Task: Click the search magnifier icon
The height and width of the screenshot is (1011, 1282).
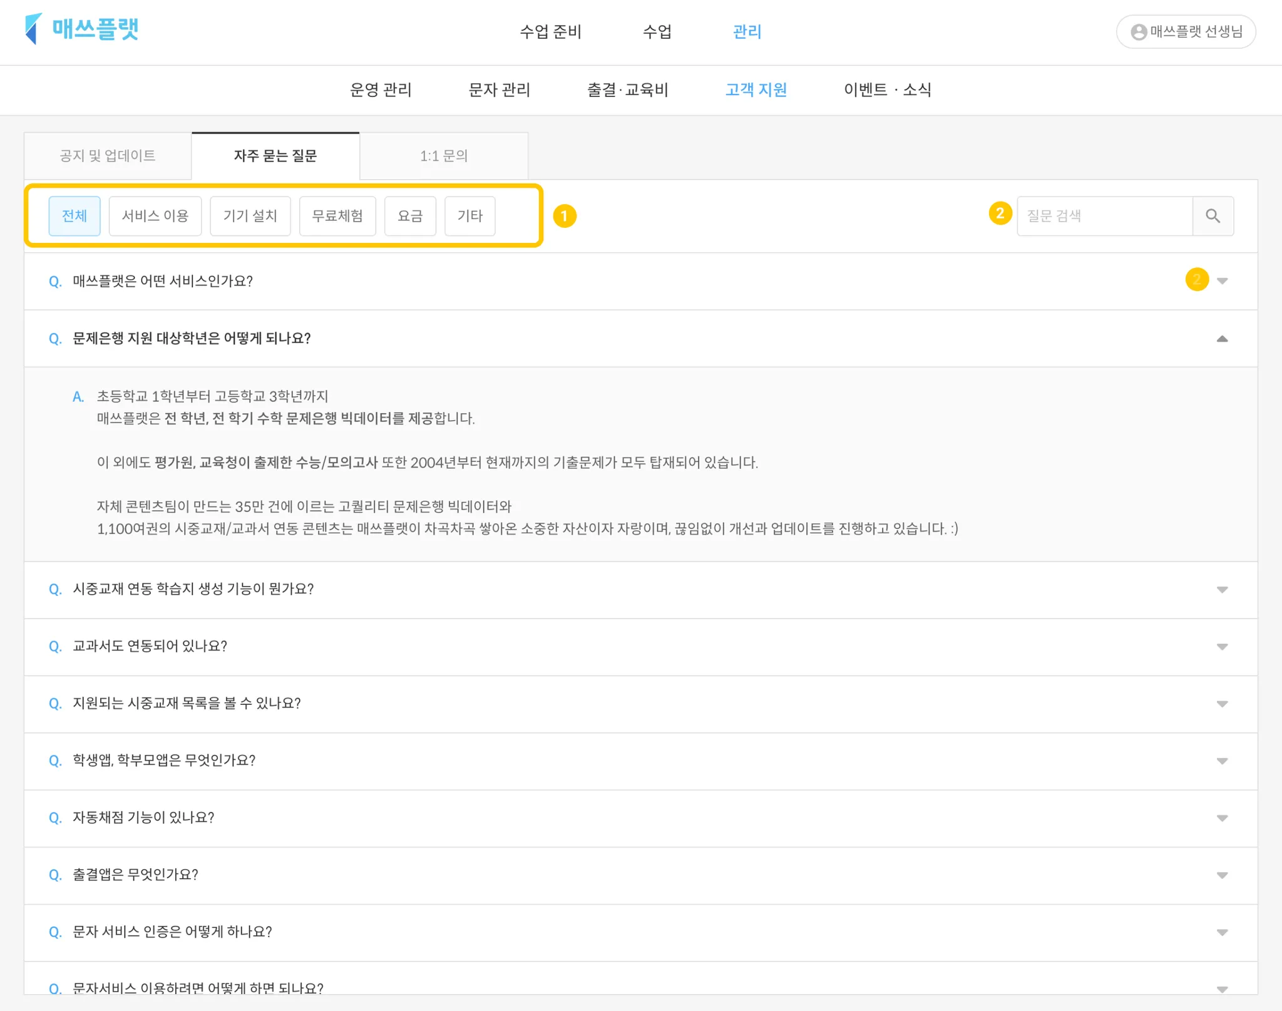Action: pyautogui.click(x=1213, y=216)
